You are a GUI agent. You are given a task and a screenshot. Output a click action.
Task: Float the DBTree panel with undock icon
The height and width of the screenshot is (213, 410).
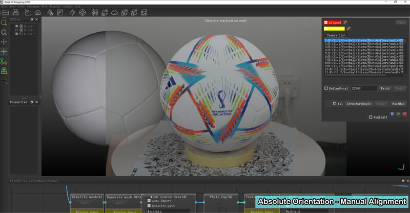(x=32, y=19)
